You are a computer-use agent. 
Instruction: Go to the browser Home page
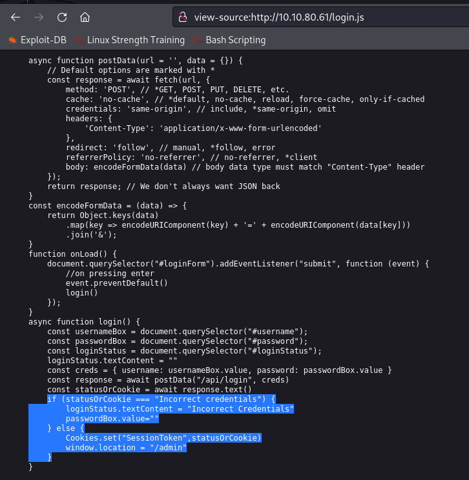pyautogui.click(x=85, y=17)
